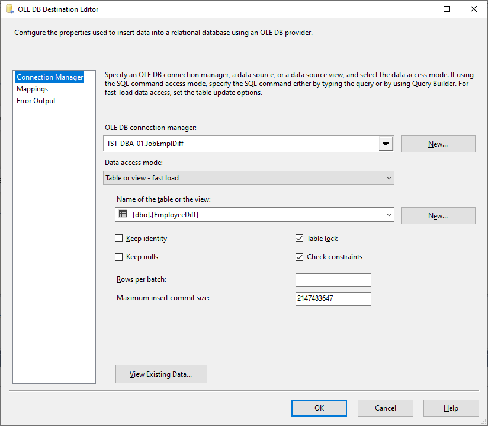Select the Connection Manager page
This screenshot has width=488, height=426.
50,77
